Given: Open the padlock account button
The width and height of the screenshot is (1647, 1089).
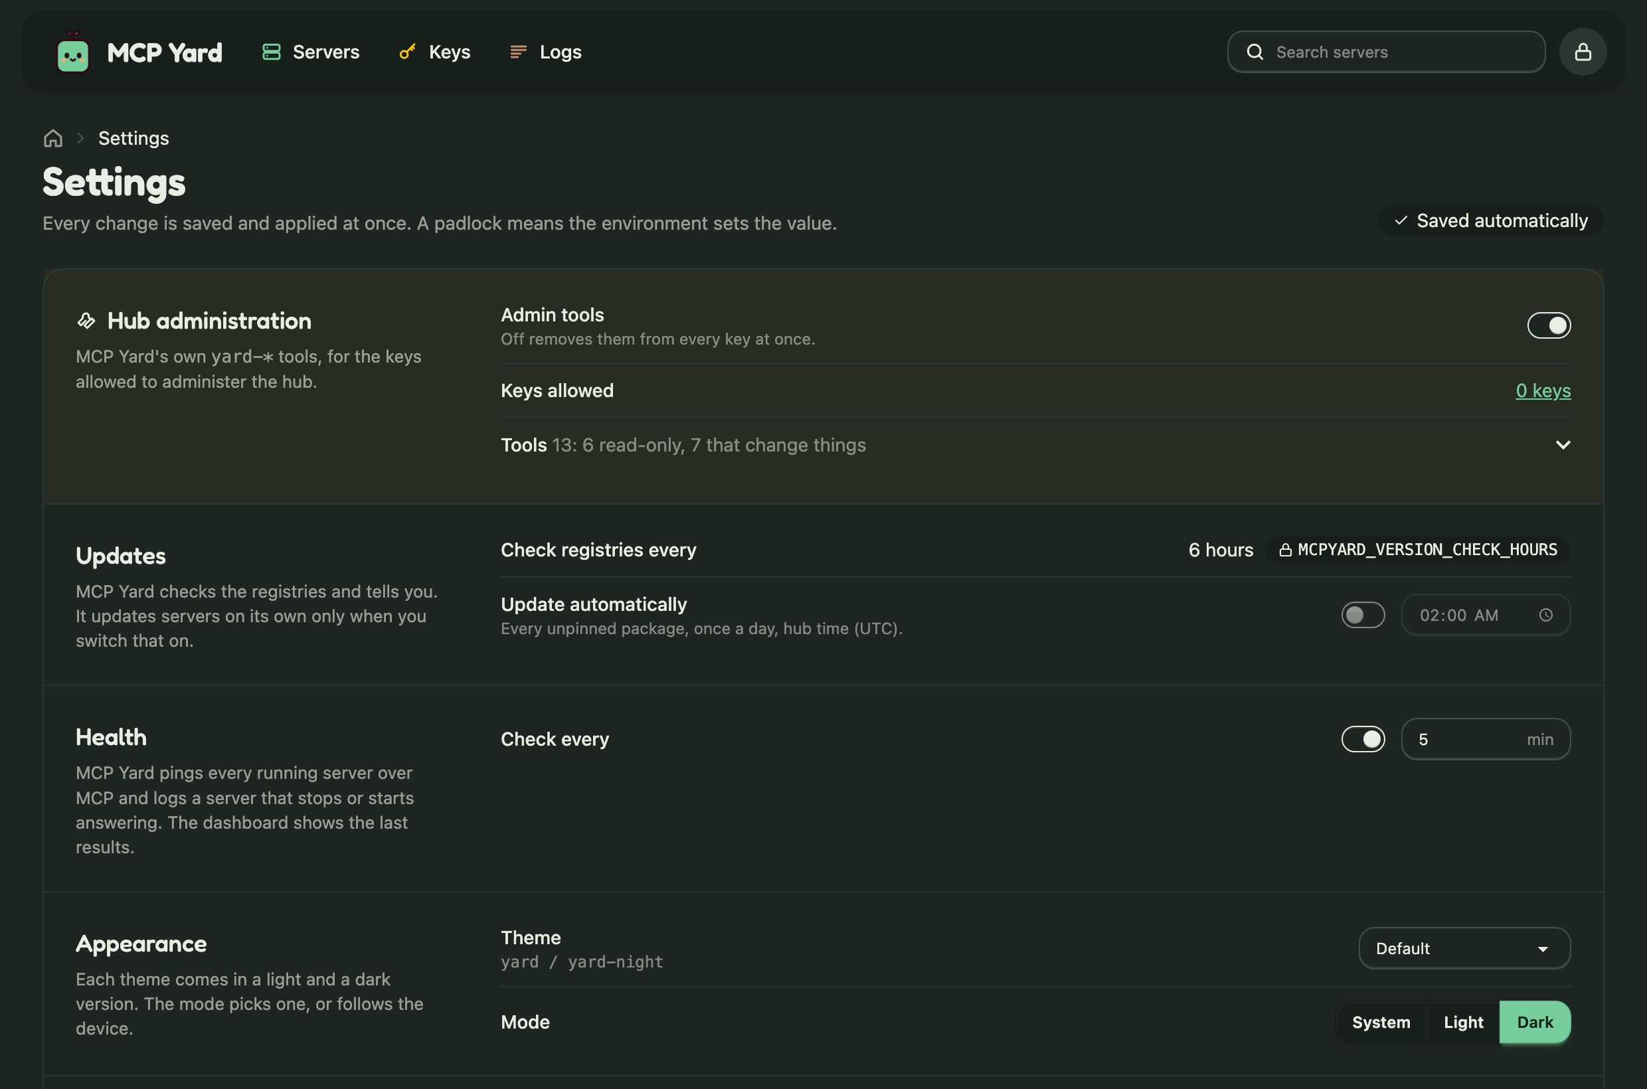Looking at the screenshot, I should point(1583,52).
